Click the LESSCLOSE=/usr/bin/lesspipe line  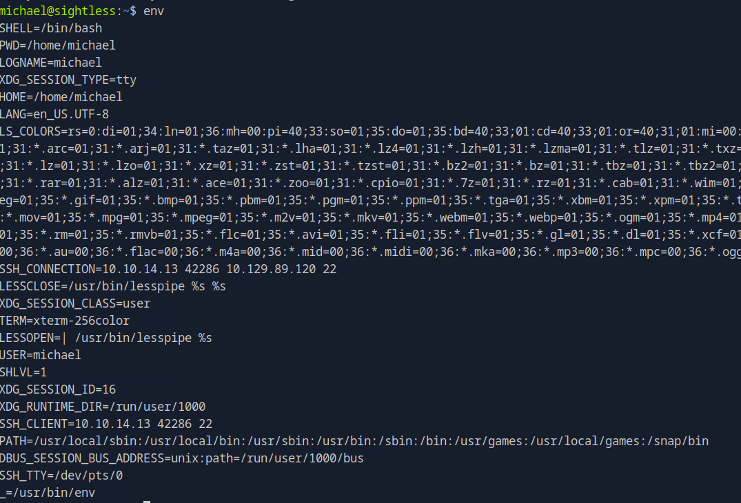pyautogui.click(x=113, y=286)
